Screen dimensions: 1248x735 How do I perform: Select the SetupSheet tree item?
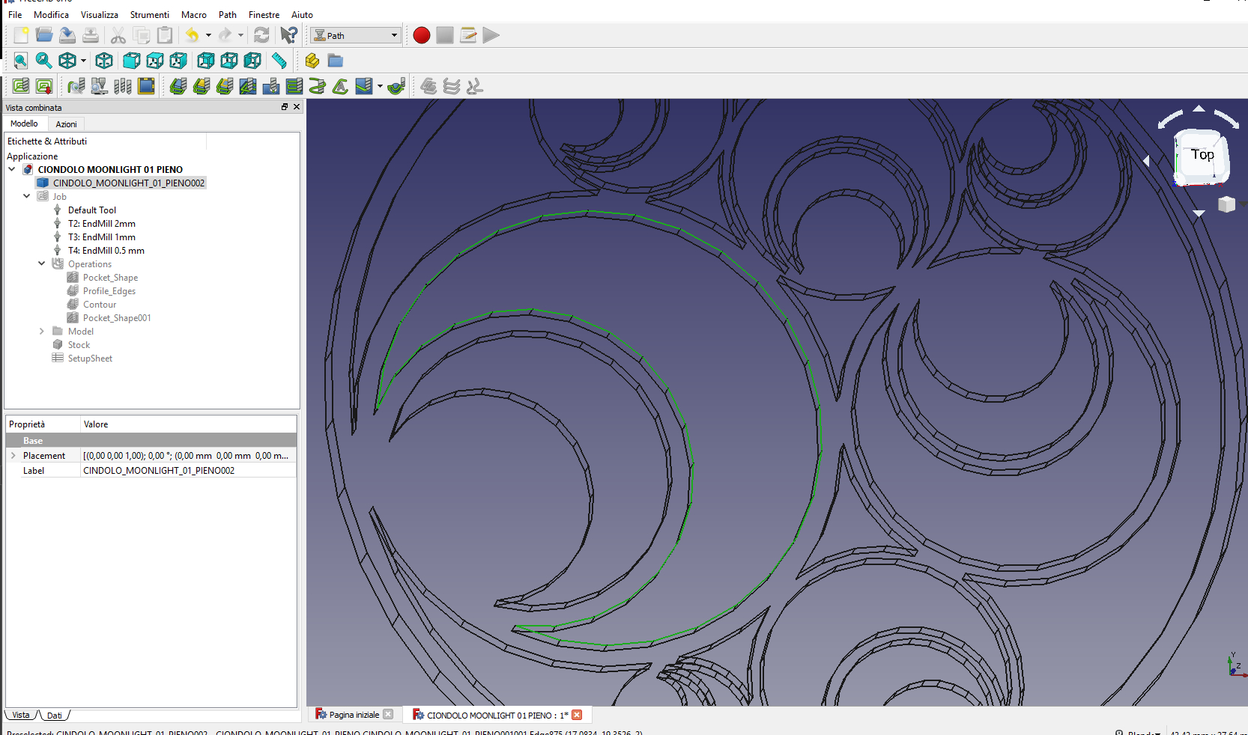point(90,358)
